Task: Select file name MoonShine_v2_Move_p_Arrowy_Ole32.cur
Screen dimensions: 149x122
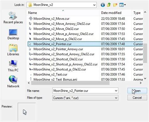Action: 63,34
